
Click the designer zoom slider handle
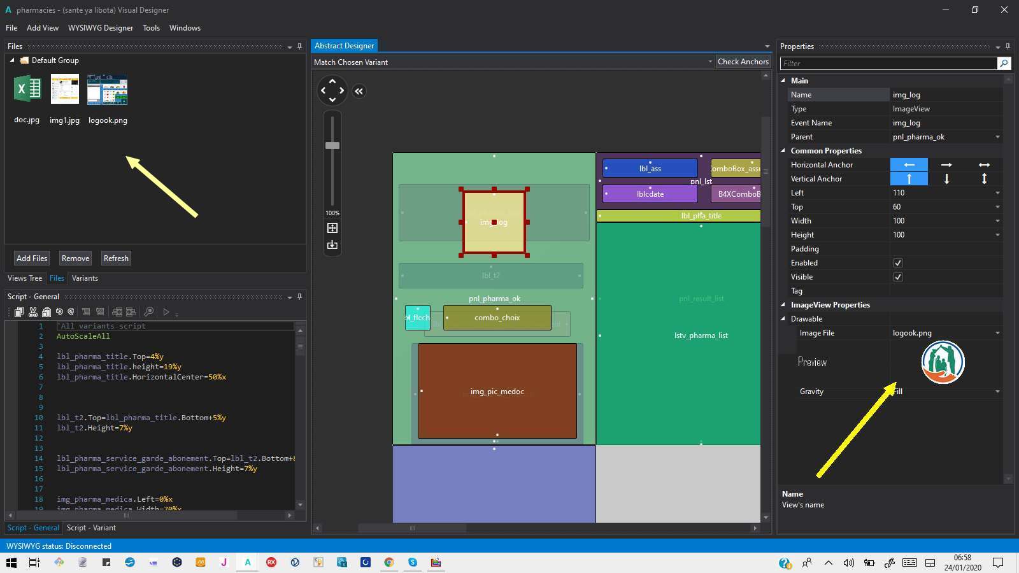(332, 146)
